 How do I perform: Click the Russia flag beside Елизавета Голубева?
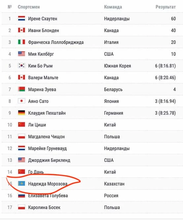point(22,196)
